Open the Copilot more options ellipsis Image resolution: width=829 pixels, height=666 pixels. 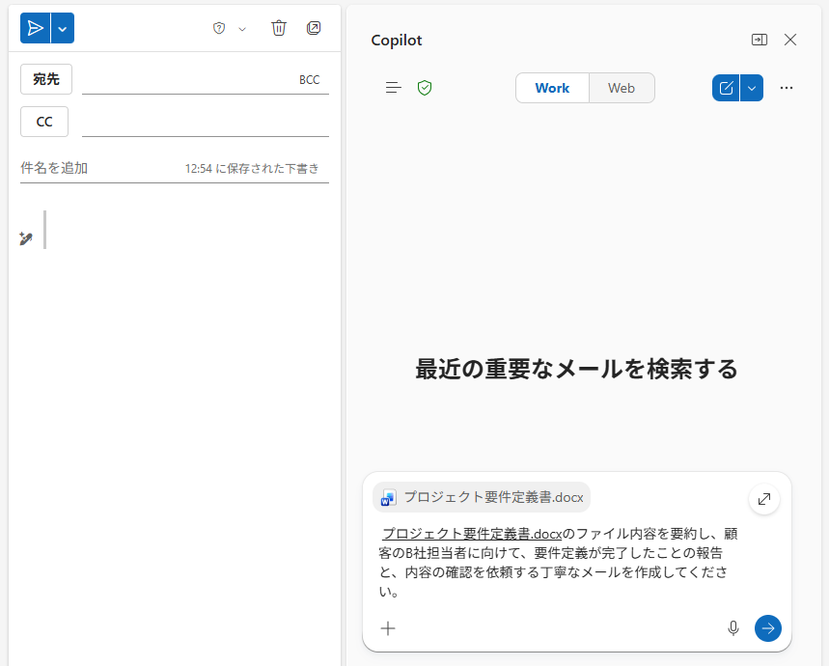[787, 88]
